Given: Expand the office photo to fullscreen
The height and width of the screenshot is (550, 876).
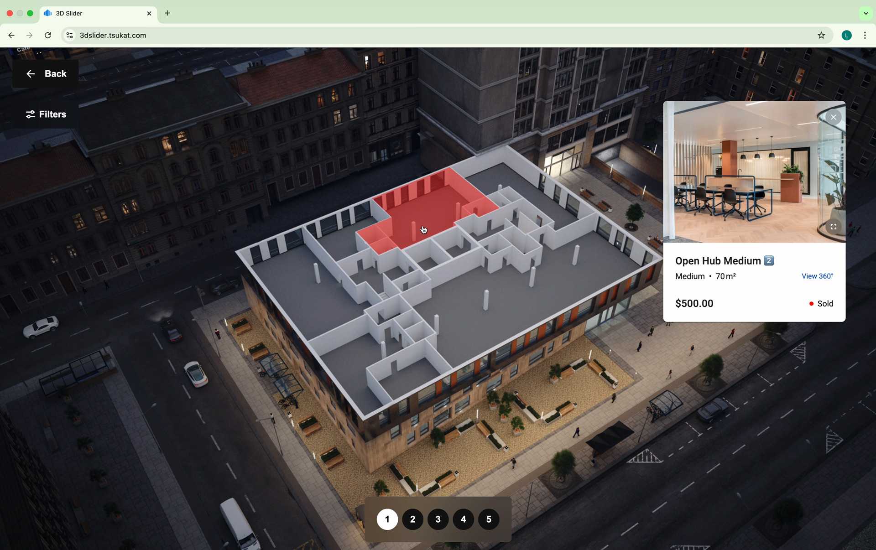Looking at the screenshot, I should click(833, 227).
